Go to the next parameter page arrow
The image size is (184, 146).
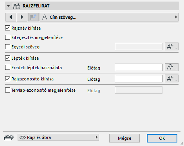(22, 17)
